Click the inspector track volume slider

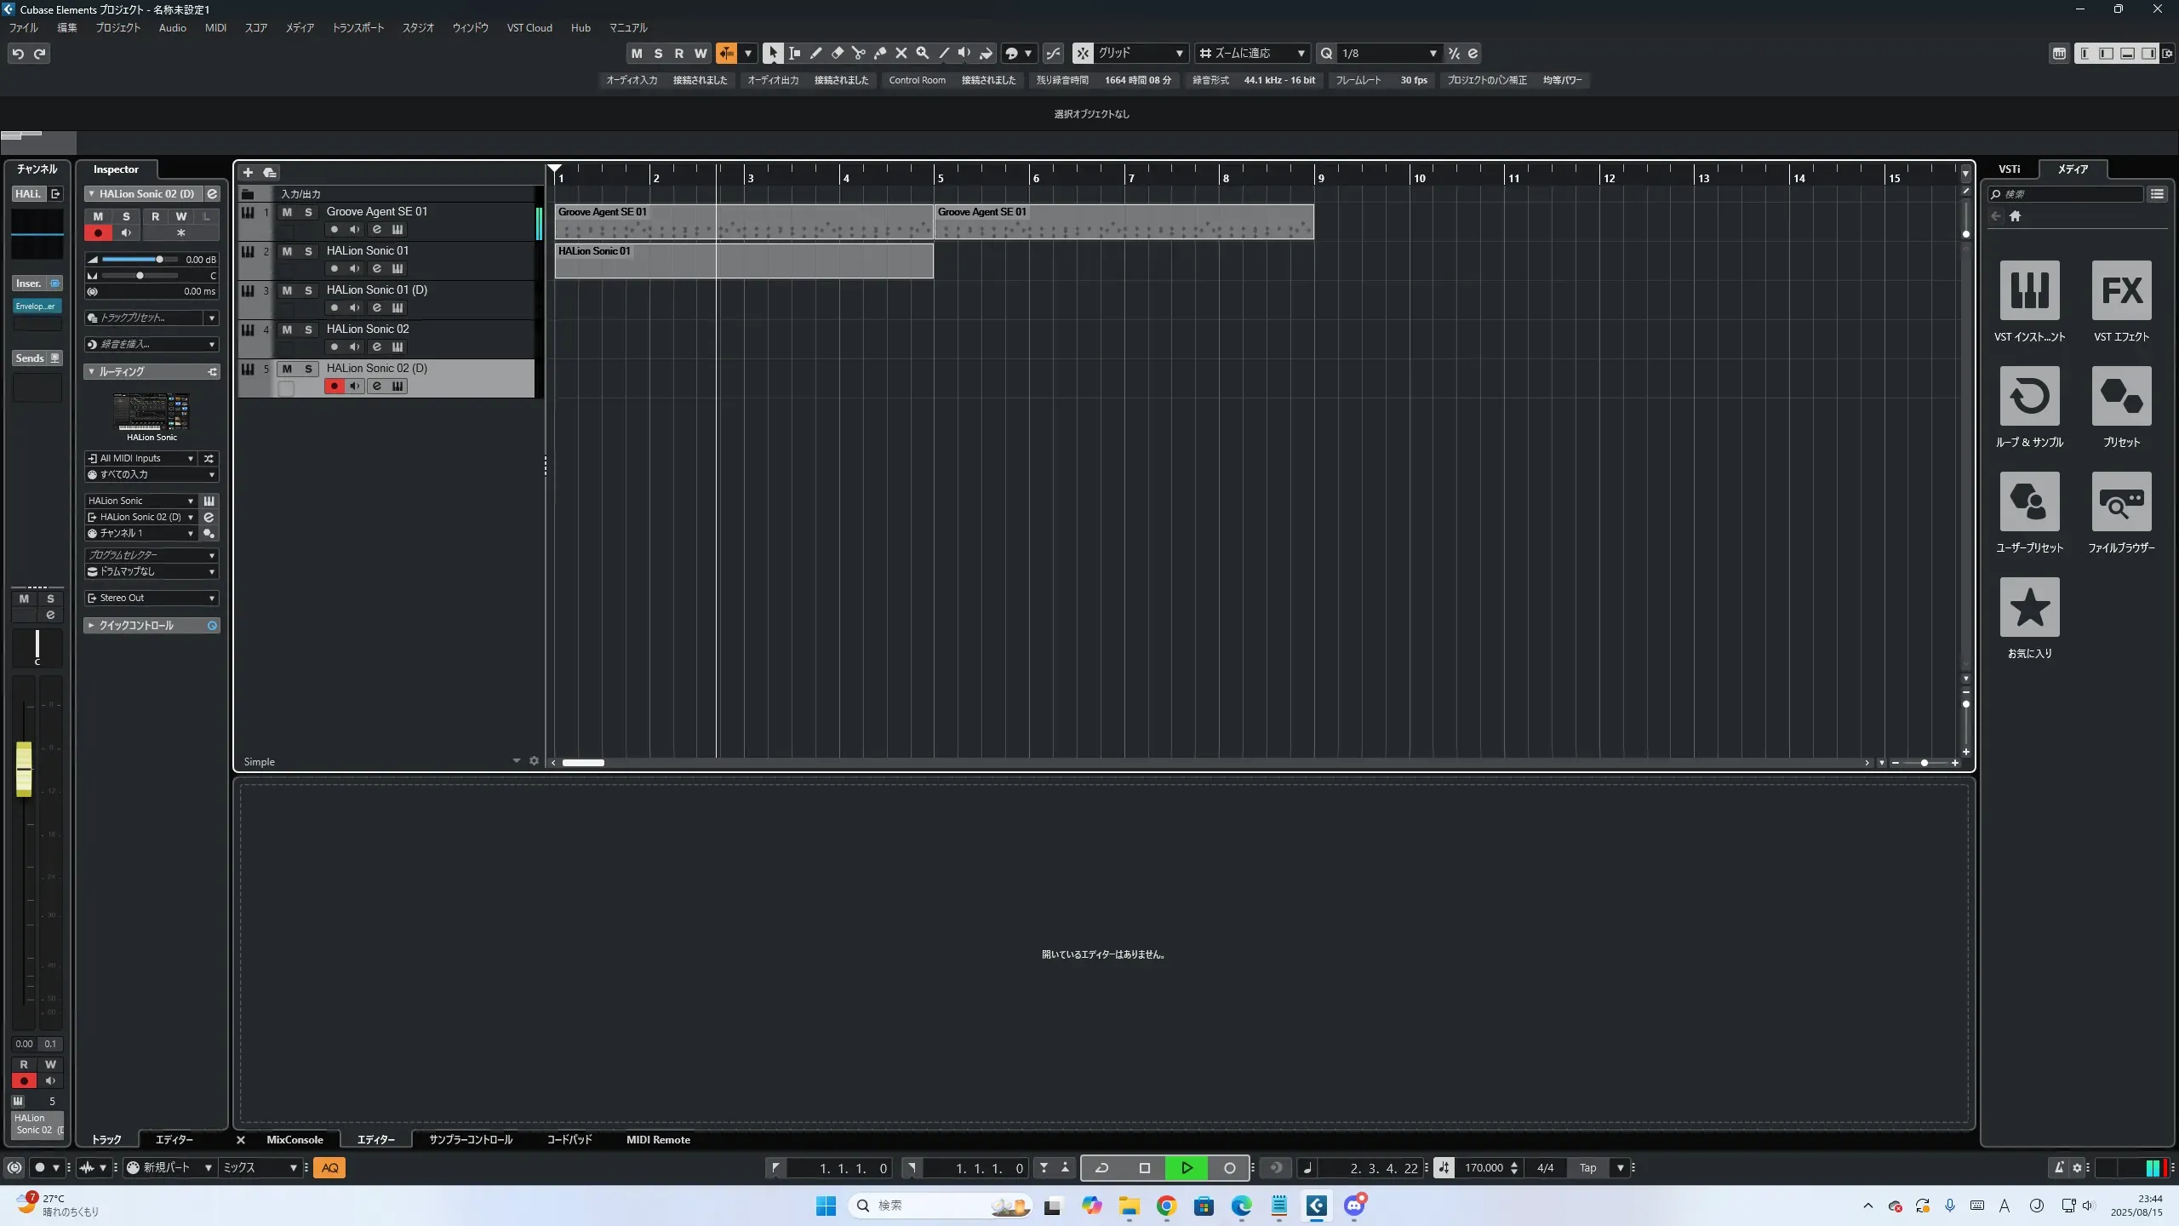coord(140,260)
